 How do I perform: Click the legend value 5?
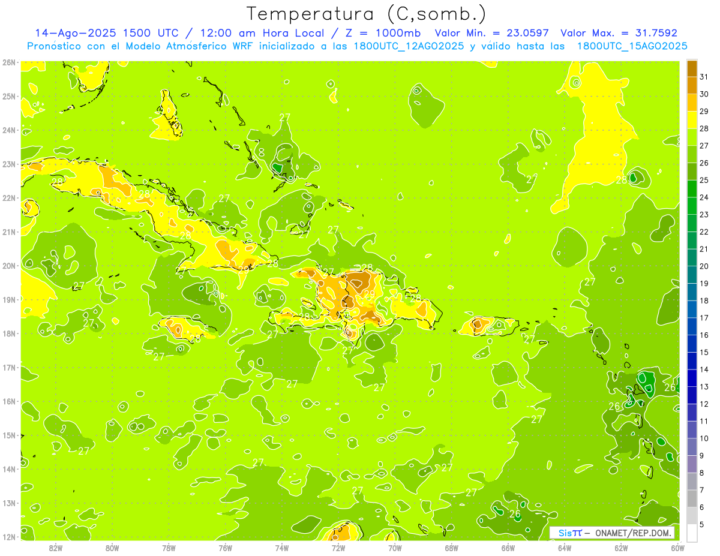point(702,525)
